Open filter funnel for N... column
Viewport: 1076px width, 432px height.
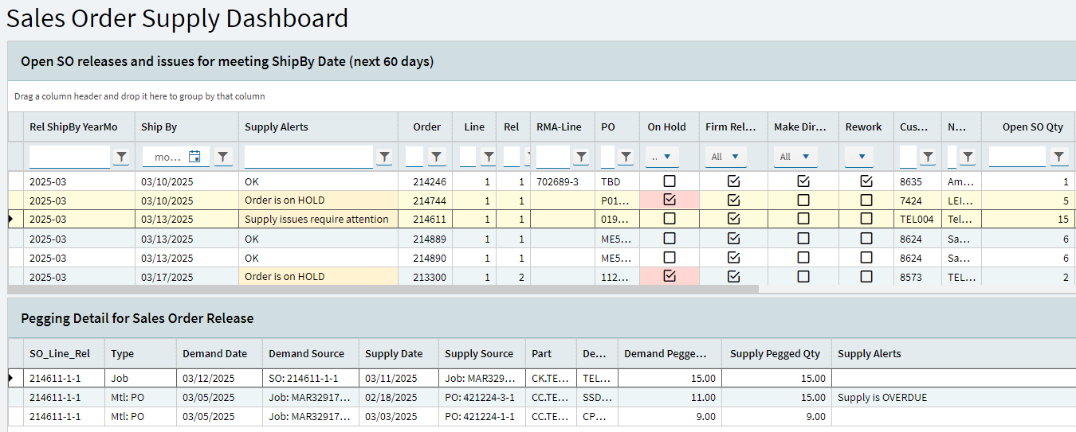click(x=968, y=157)
